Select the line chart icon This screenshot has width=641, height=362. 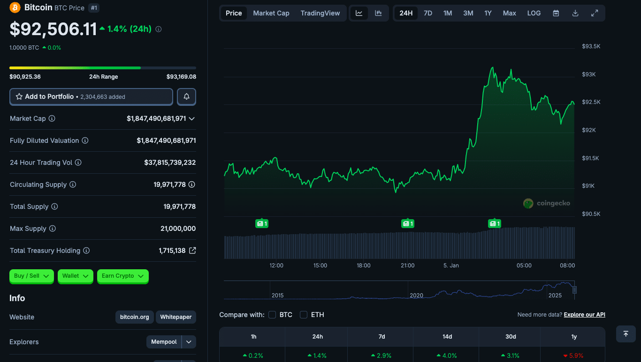tap(359, 13)
